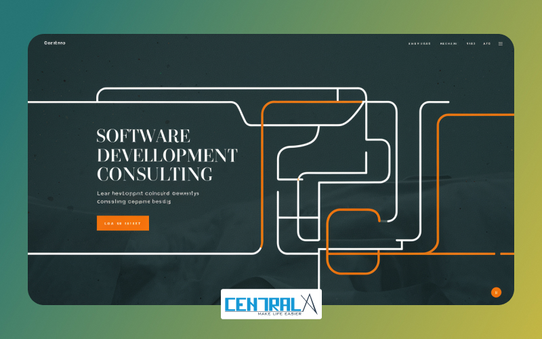Image resolution: width=542 pixels, height=339 pixels.
Task: Click the word SOFTWARE in the headline
Action: (144, 136)
